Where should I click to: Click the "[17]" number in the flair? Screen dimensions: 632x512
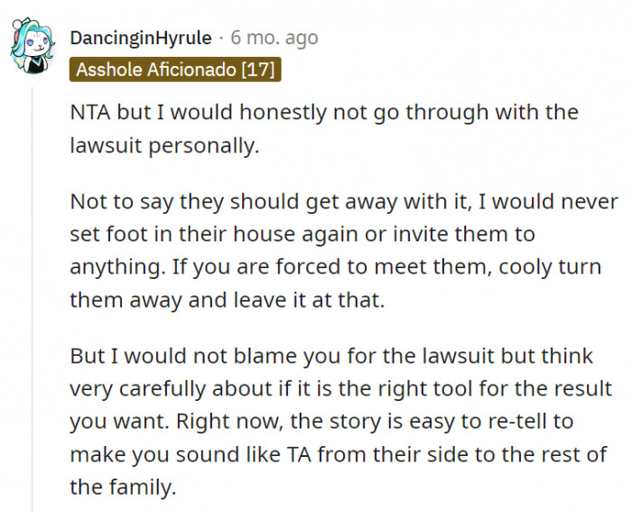(256, 70)
